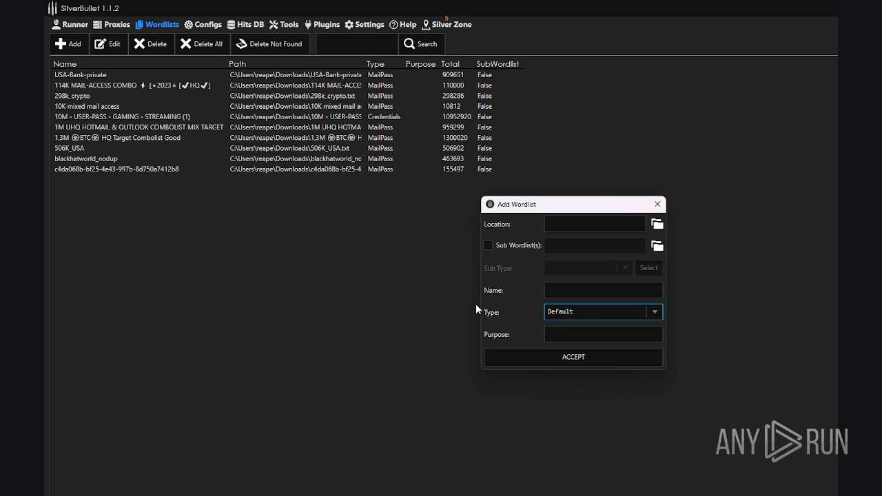Click the Delete toolbar button

coord(150,44)
